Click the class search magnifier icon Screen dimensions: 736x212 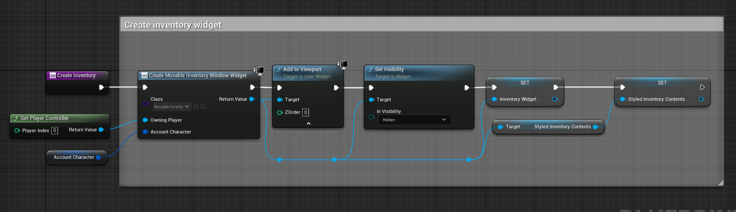pos(203,106)
